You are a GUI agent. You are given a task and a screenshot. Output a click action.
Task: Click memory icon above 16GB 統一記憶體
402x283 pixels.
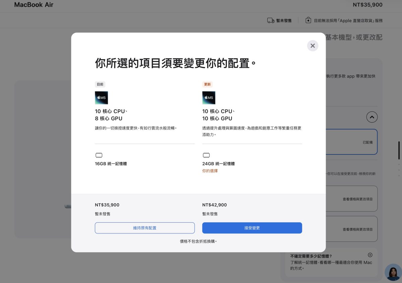click(x=99, y=155)
